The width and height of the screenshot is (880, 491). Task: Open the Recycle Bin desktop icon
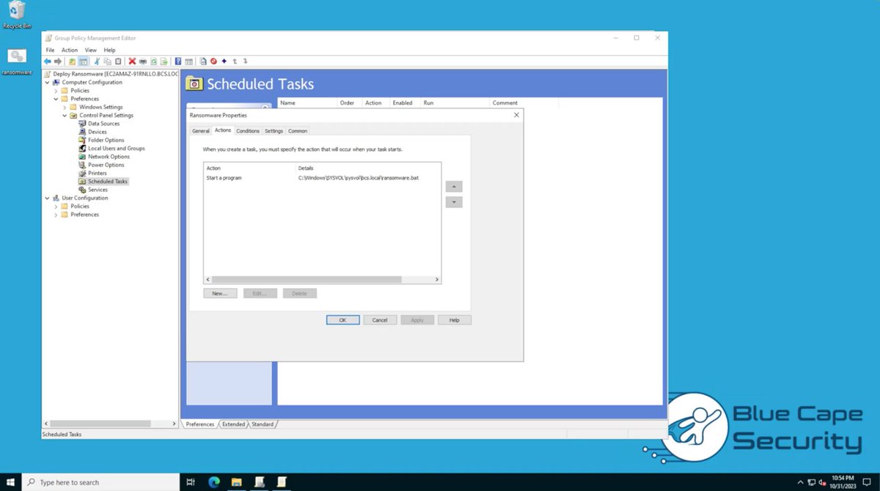pos(16,15)
